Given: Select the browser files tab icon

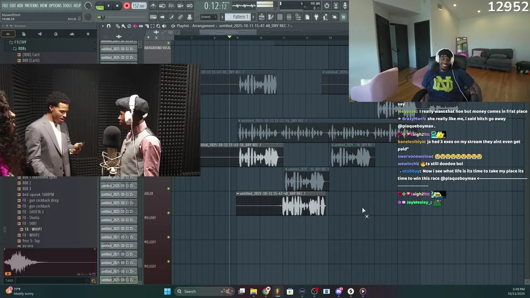Looking at the screenshot, I should coord(24,34).
